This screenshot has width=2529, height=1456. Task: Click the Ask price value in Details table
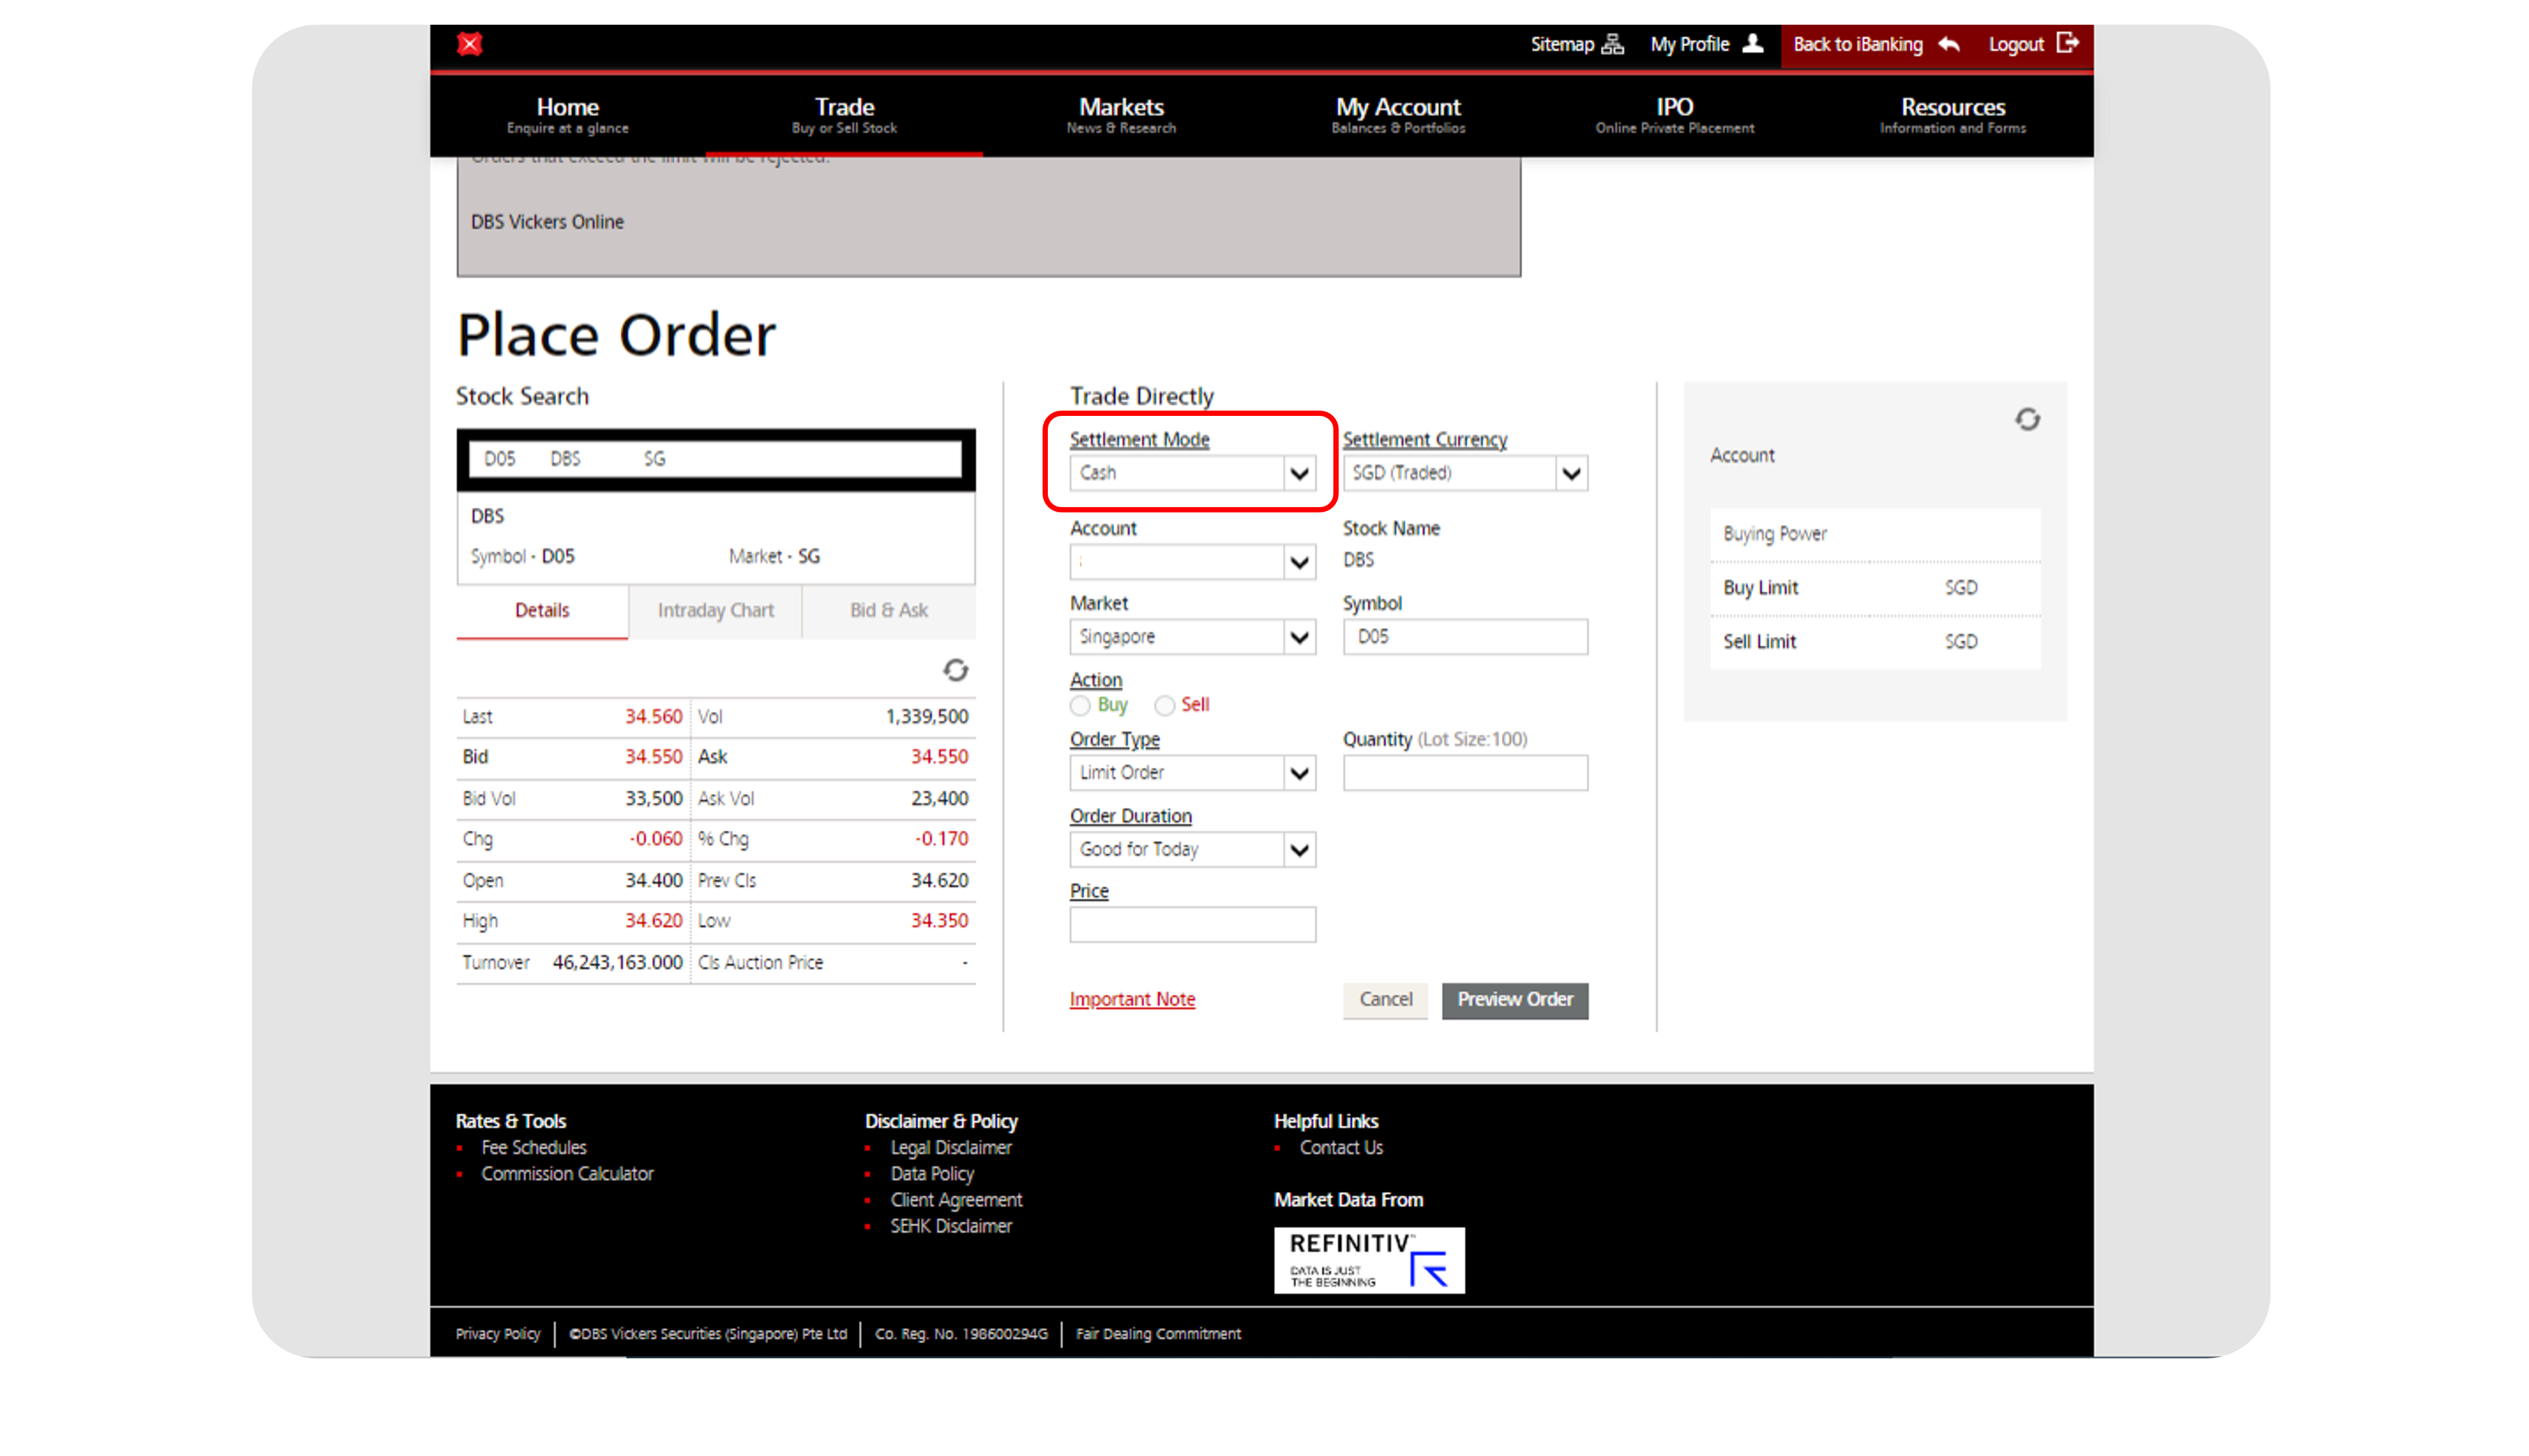click(938, 757)
